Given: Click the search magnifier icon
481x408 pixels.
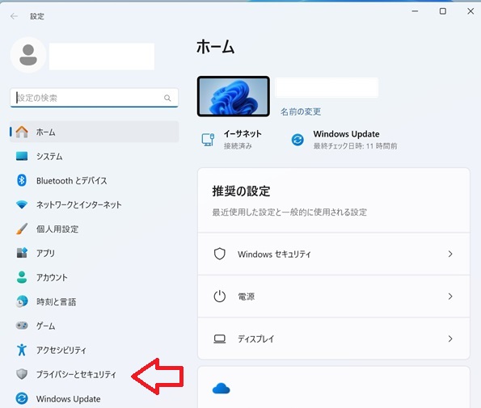Looking at the screenshot, I should pyautogui.click(x=167, y=98).
